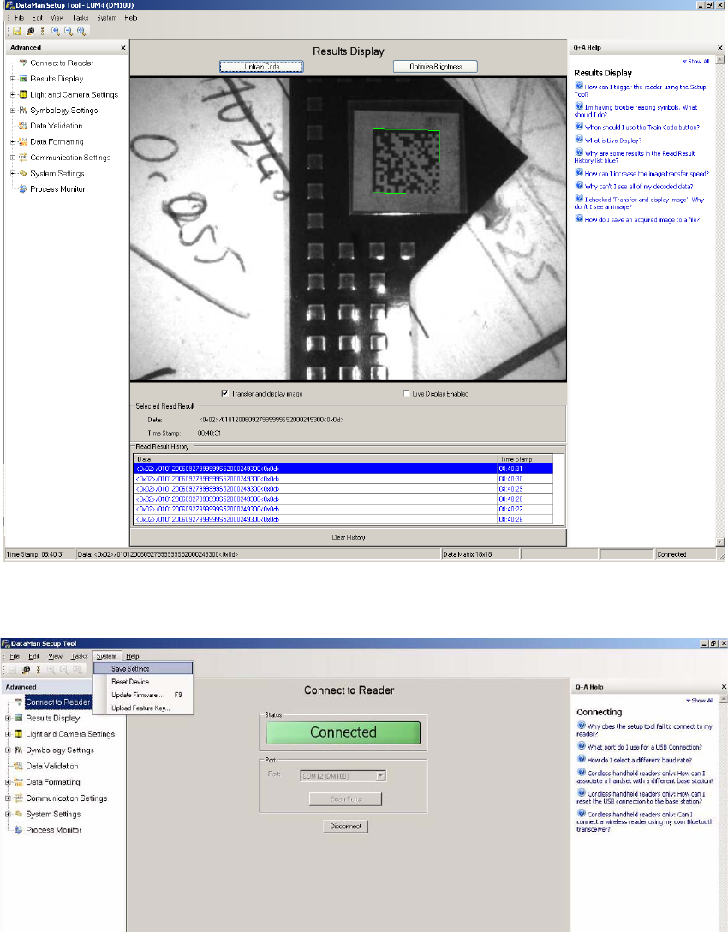Open 'When should I use the Train Code button?' link
The width and height of the screenshot is (728, 932).
(641, 127)
